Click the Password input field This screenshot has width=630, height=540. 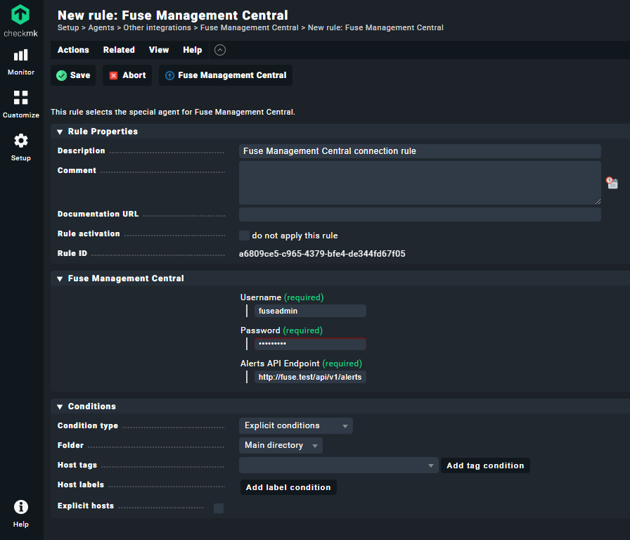(310, 344)
